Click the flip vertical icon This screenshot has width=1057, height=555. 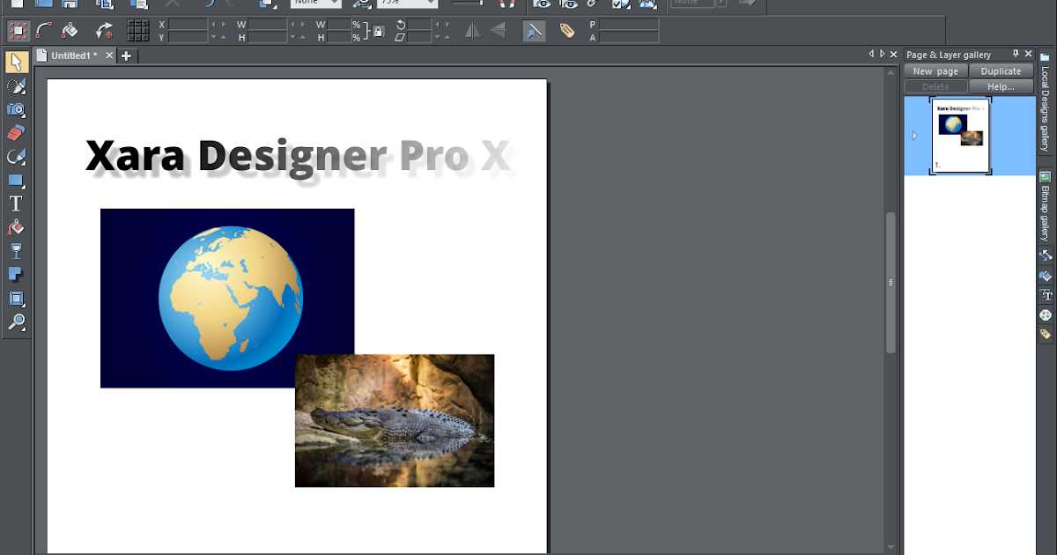click(498, 31)
